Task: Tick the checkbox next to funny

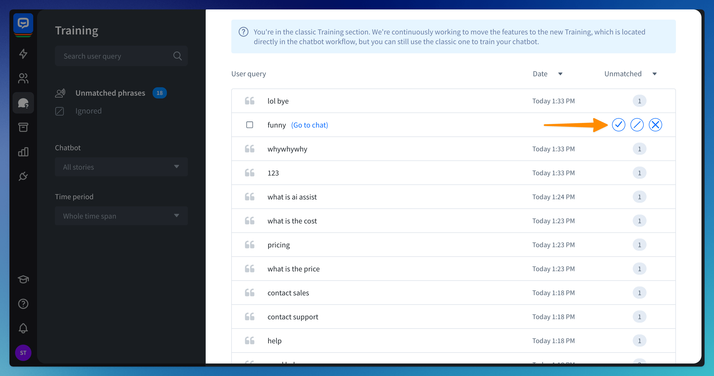Action: click(x=249, y=125)
